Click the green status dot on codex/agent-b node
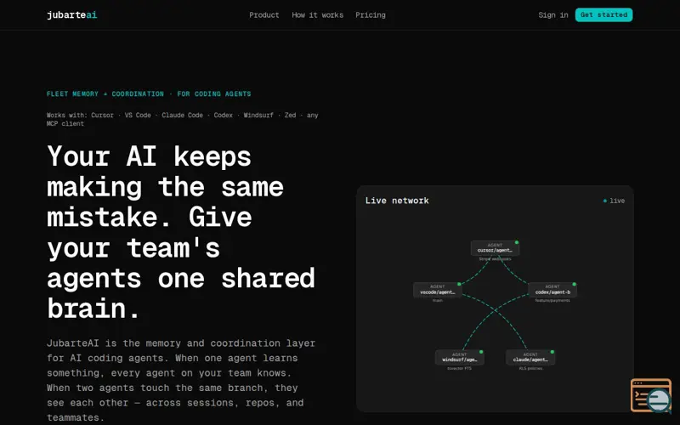This screenshot has width=680, height=425. click(575, 284)
